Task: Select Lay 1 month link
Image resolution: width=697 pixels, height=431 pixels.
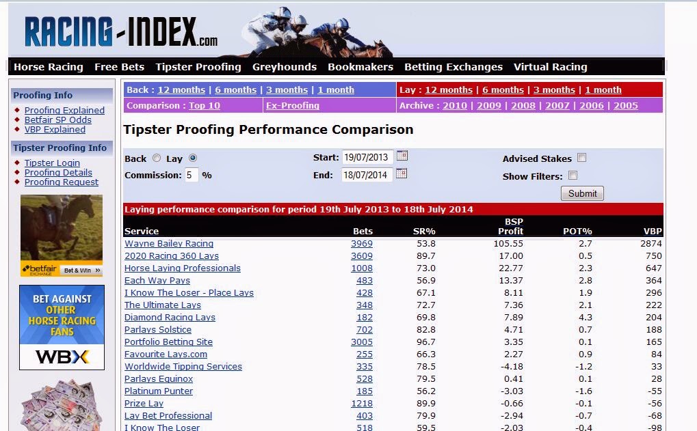Action: pyautogui.click(x=603, y=89)
